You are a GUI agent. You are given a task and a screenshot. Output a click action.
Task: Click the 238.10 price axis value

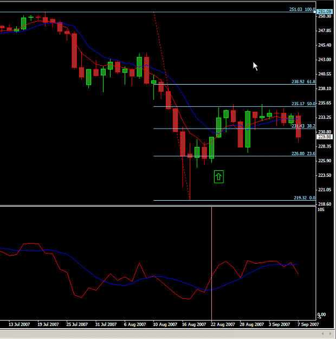click(325, 88)
